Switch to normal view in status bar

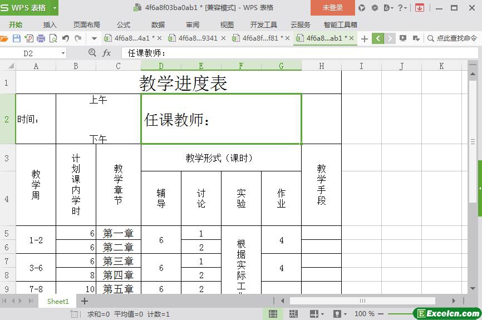coord(273,314)
